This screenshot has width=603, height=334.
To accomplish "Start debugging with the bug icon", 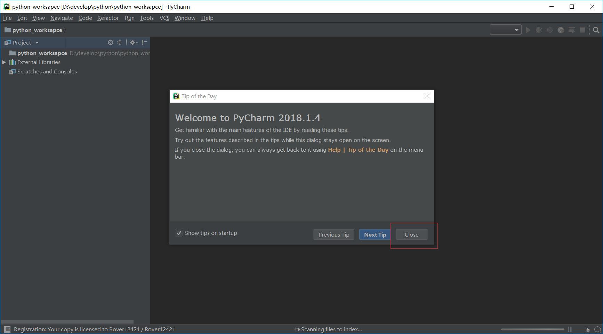I will click(539, 30).
